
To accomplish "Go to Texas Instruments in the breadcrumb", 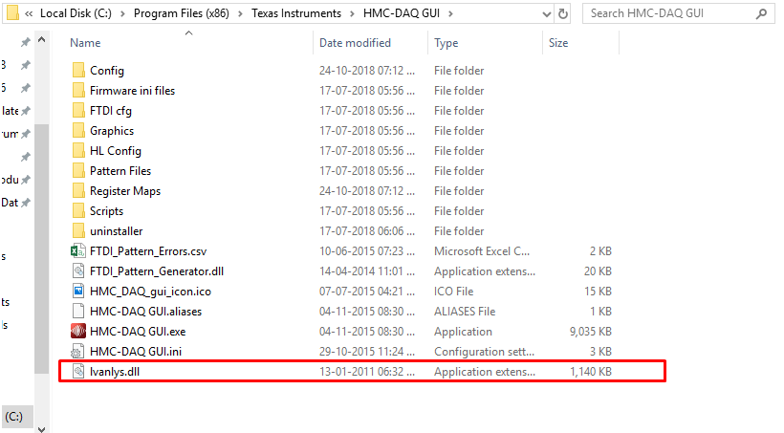I will 296,13.
